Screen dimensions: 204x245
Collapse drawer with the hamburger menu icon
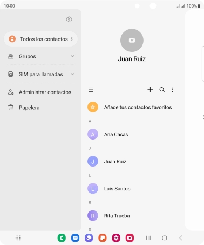pos(91,90)
